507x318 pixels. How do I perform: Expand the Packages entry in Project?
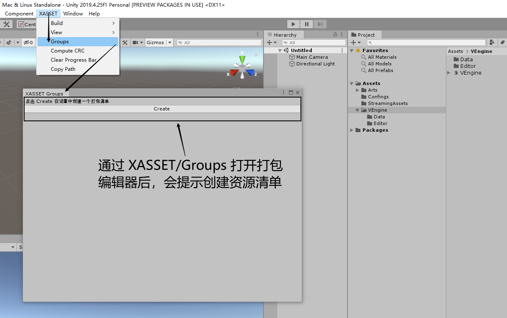352,130
